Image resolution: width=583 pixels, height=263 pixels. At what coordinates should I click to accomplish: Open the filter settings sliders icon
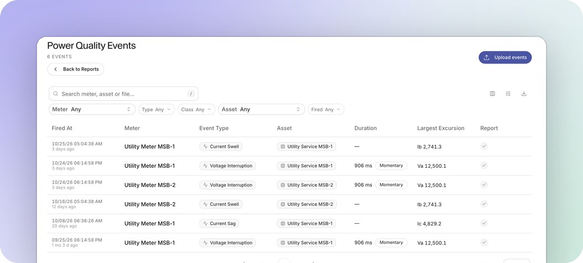pos(508,94)
